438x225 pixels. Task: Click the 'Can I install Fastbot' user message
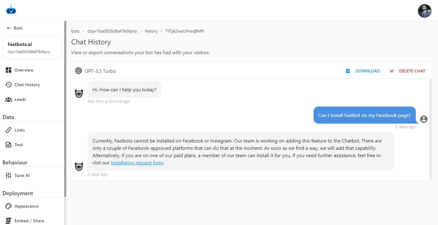click(x=365, y=115)
